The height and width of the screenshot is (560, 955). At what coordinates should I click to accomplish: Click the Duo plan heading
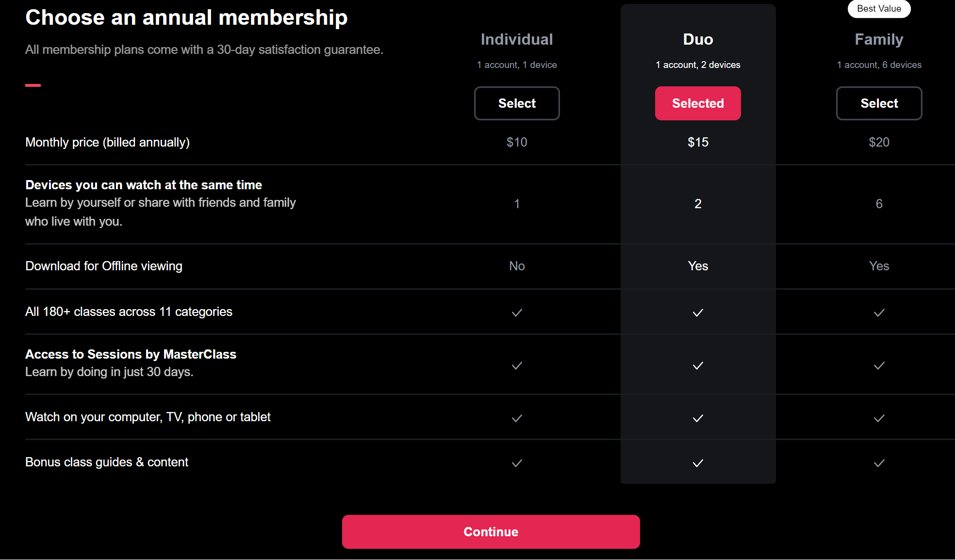698,39
